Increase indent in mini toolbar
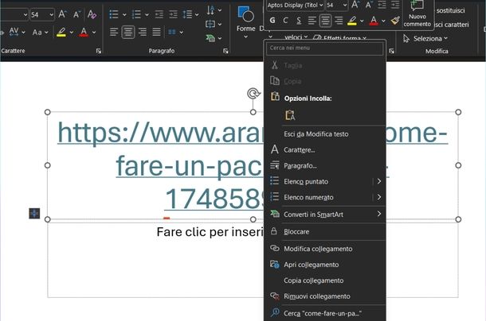The width and height of the screenshot is (486, 321). (x=395, y=5)
